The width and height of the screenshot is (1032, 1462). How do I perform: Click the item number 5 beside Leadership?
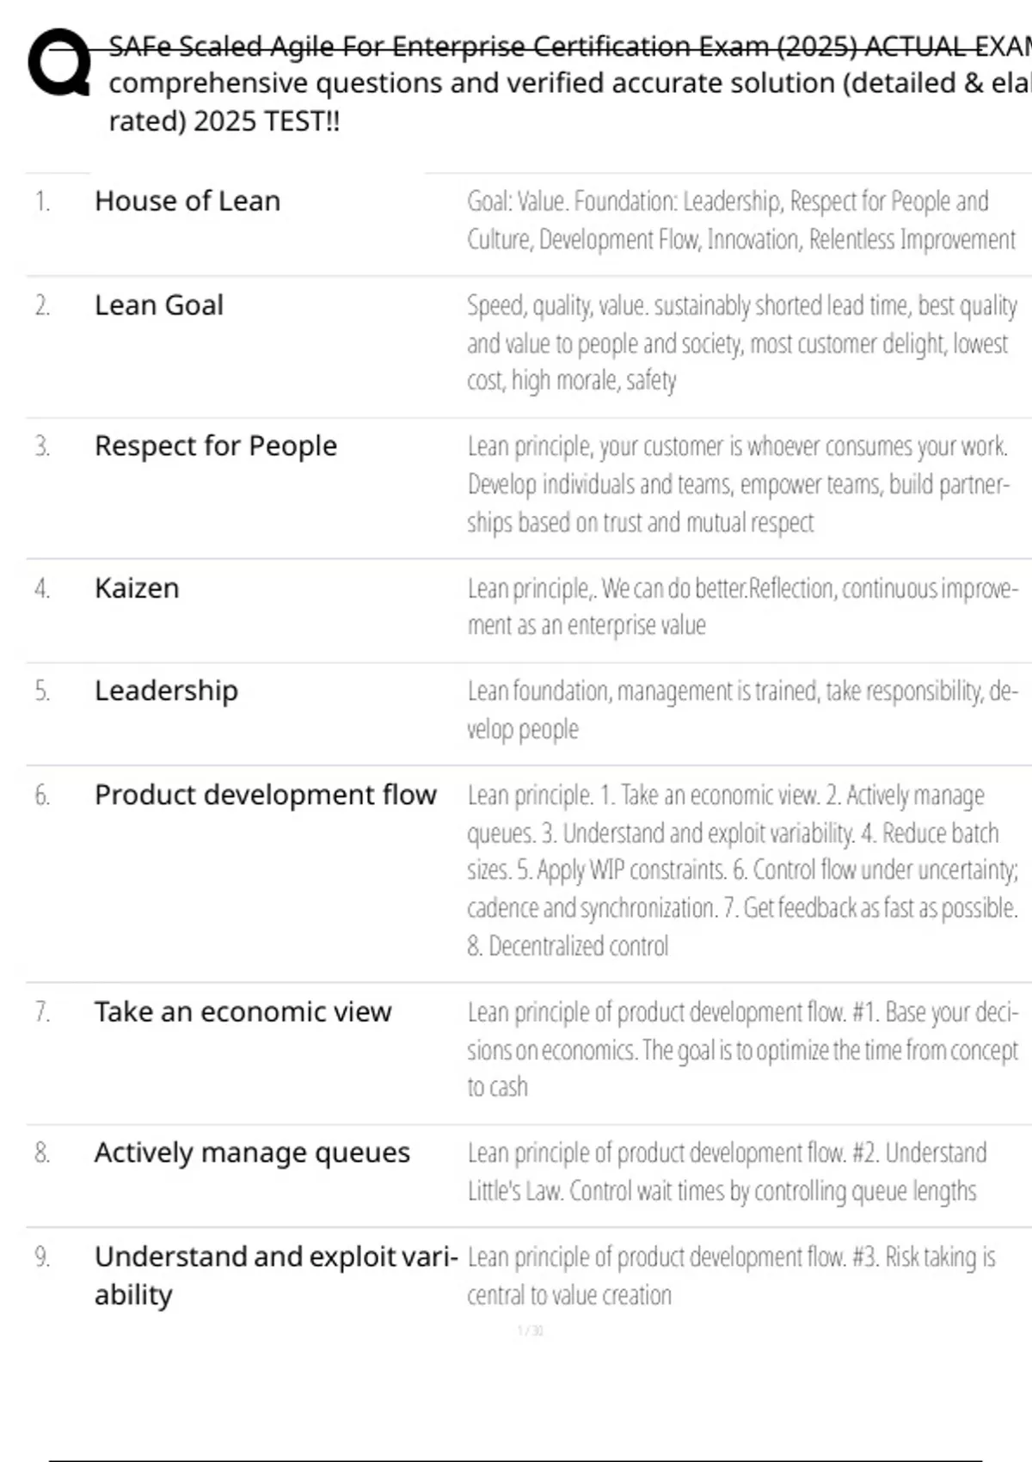click(x=42, y=691)
